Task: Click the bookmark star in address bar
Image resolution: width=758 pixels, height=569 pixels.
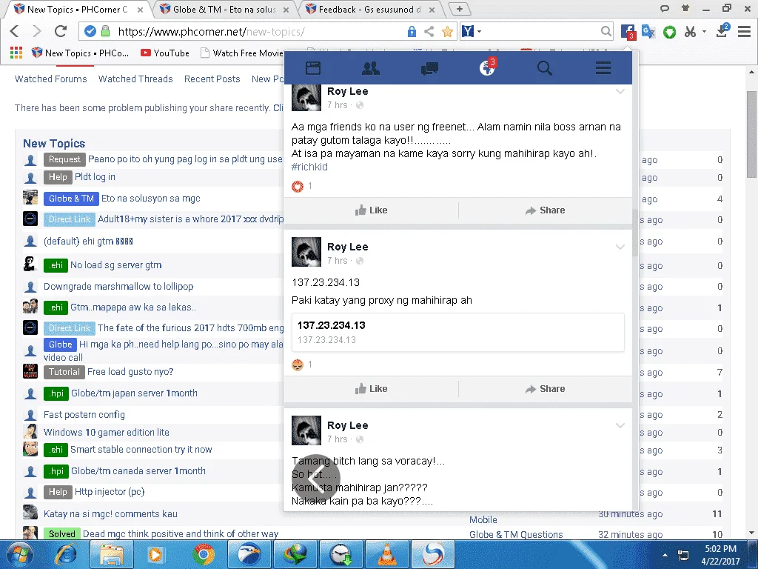Action: (447, 32)
